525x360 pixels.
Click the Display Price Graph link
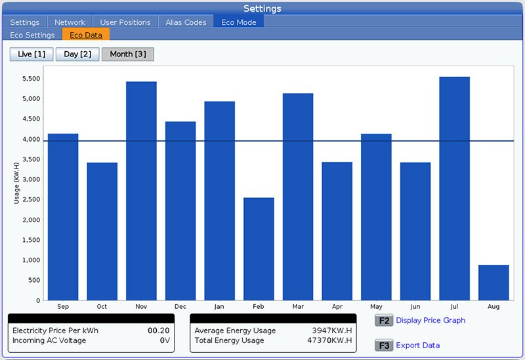tap(430, 321)
